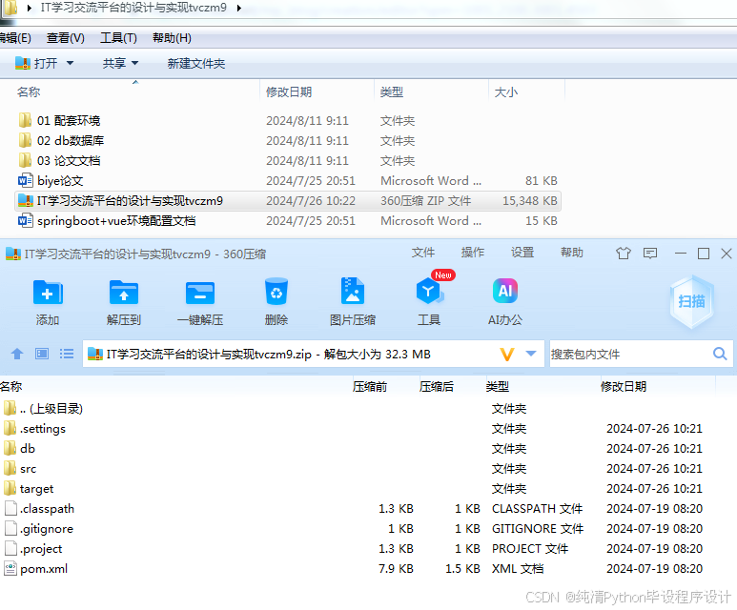
Task: Launch the AI办公 icon
Action: point(505,292)
